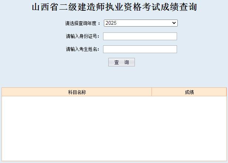Click the center of the white results panel
The width and height of the screenshot is (228, 163).
click(114, 128)
